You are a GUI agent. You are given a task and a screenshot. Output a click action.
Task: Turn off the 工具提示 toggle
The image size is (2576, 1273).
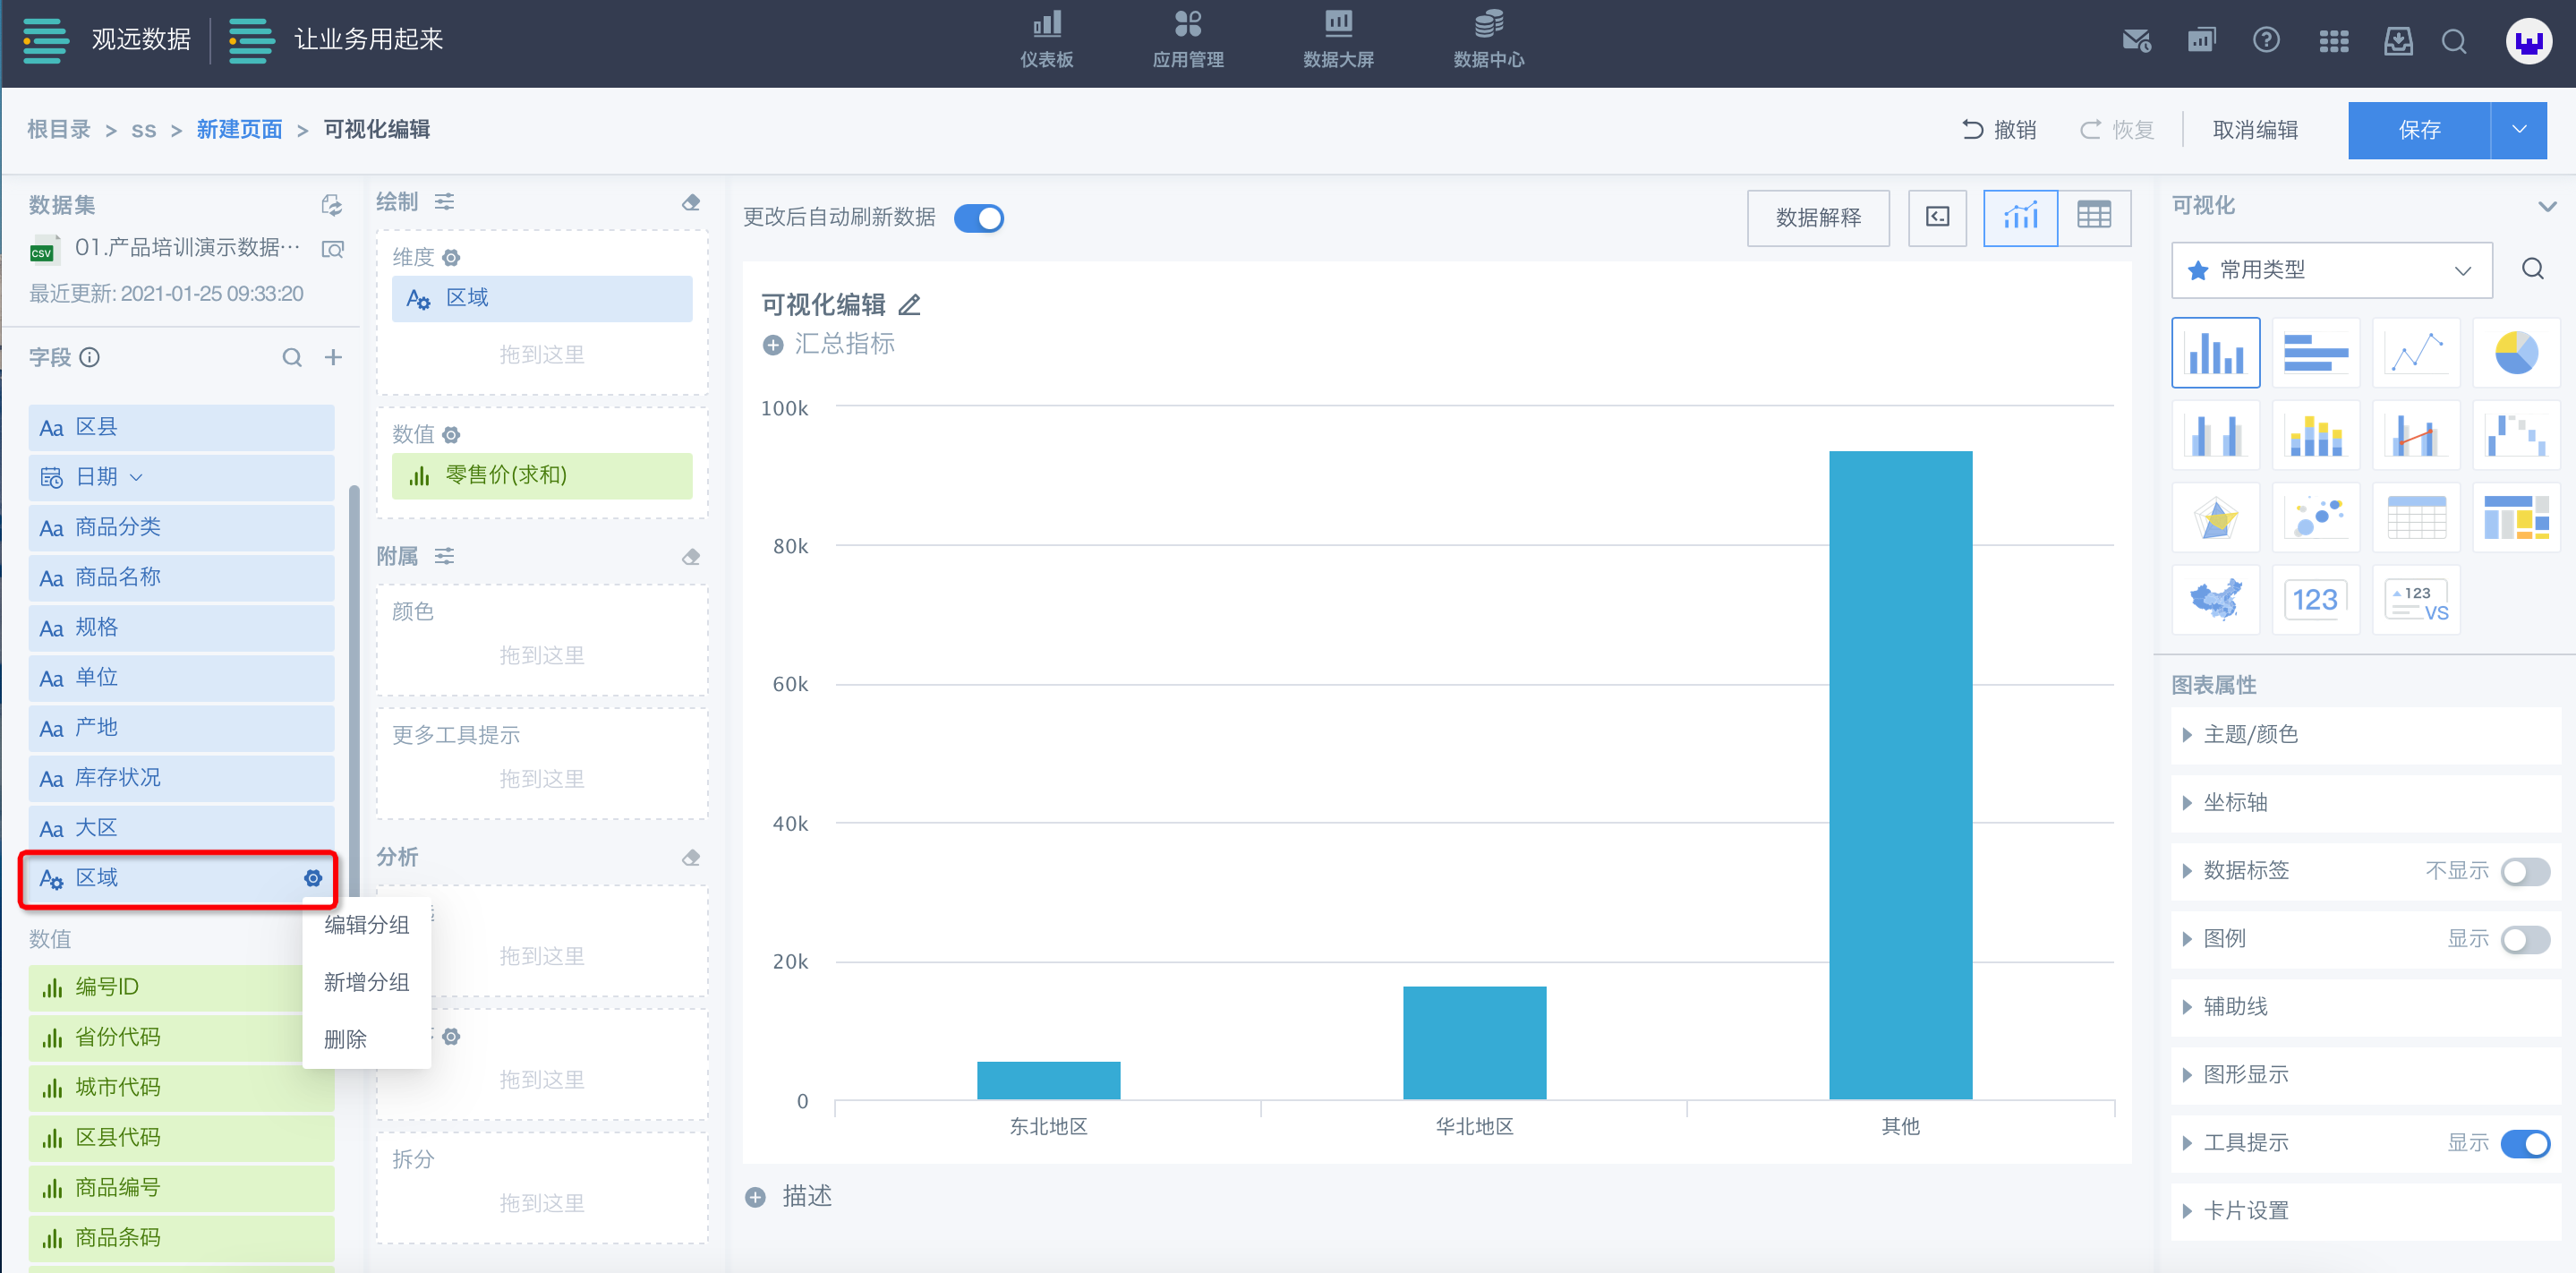pyautogui.click(x=2524, y=1143)
